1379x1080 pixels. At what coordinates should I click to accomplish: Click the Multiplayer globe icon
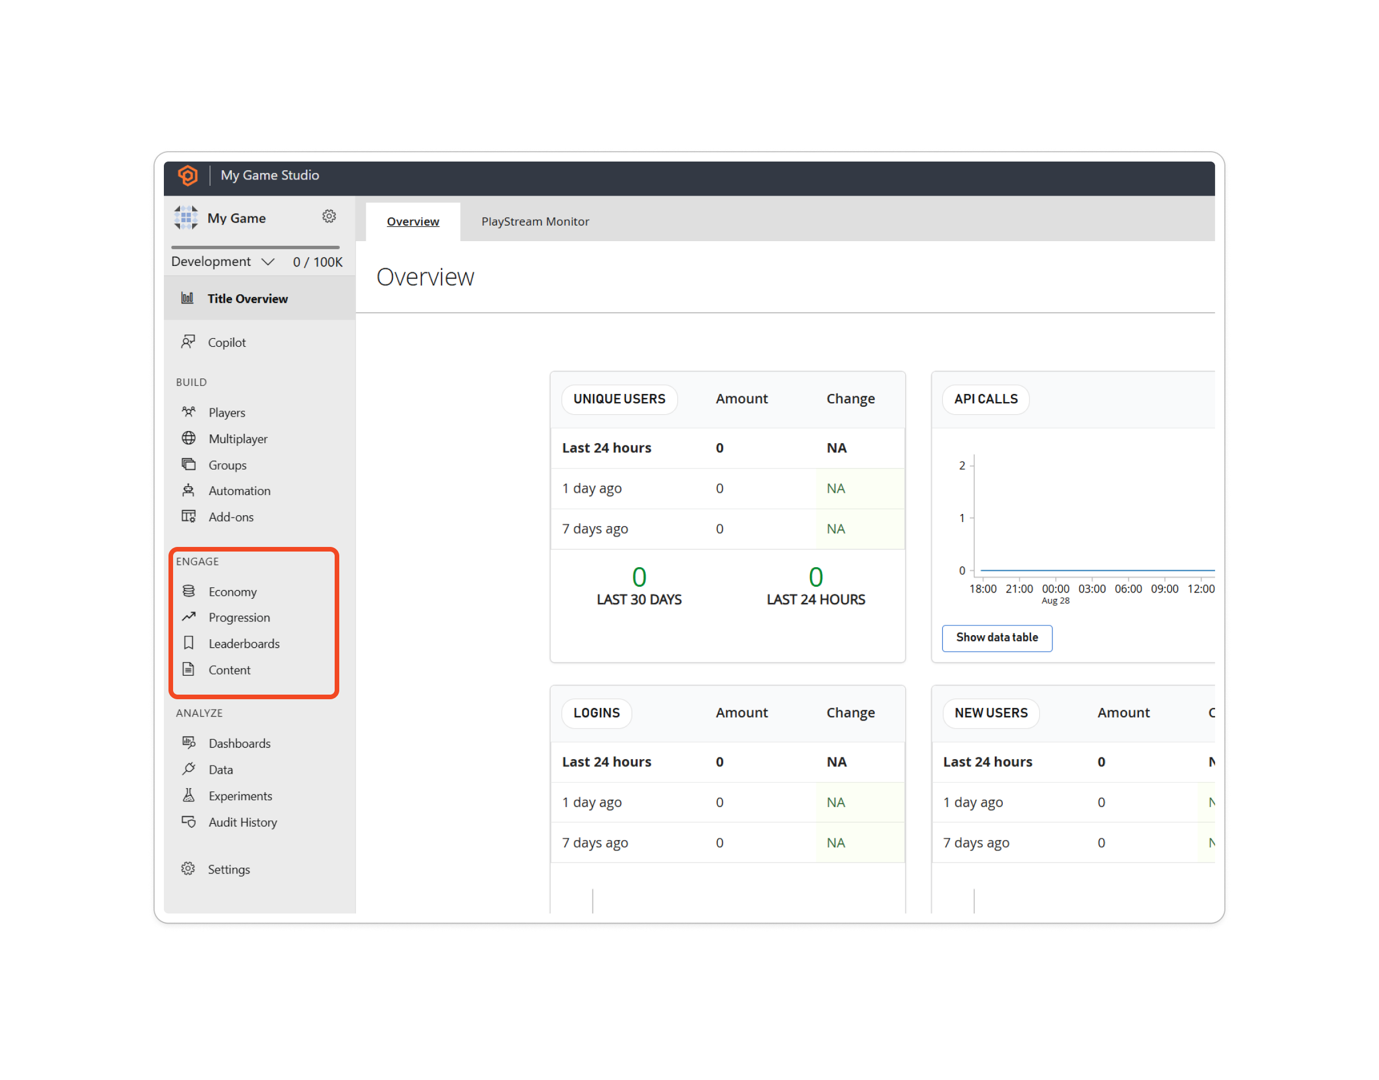click(188, 437)
